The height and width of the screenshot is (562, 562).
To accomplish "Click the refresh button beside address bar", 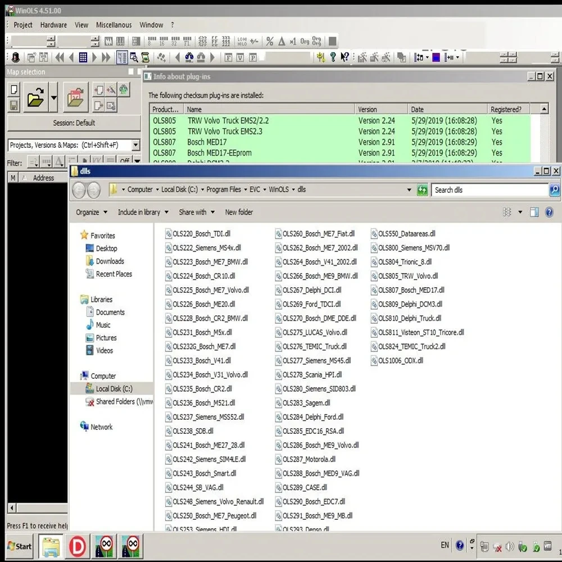I will (422, 190).
